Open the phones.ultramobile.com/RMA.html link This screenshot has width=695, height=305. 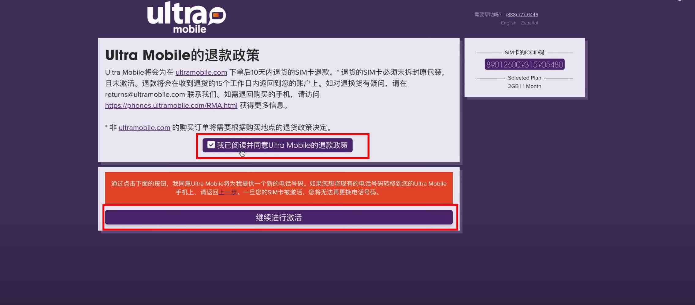171,106
